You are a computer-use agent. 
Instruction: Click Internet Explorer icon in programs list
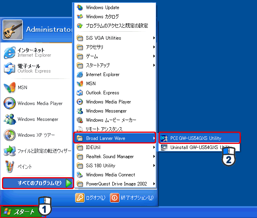pyautogui.click(x=80, y=75)
